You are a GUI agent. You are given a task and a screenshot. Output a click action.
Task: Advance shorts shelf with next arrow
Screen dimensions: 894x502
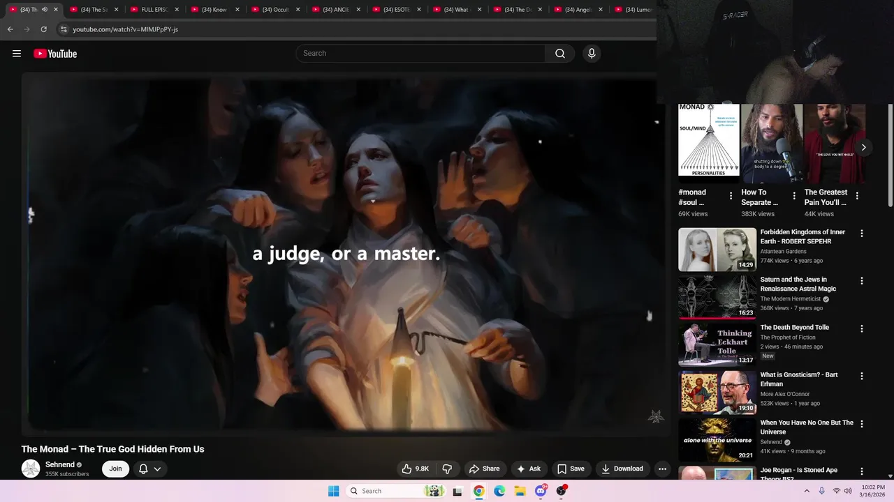tap(863, 147)
